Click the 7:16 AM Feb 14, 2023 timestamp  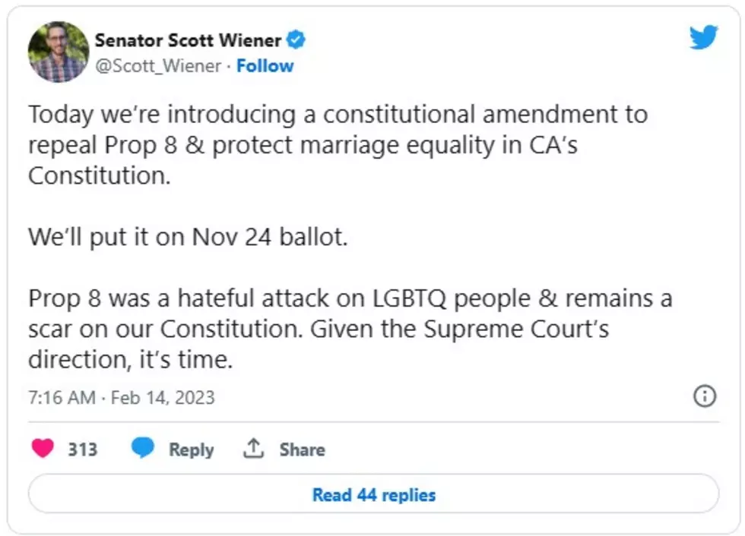pos(122,398)
